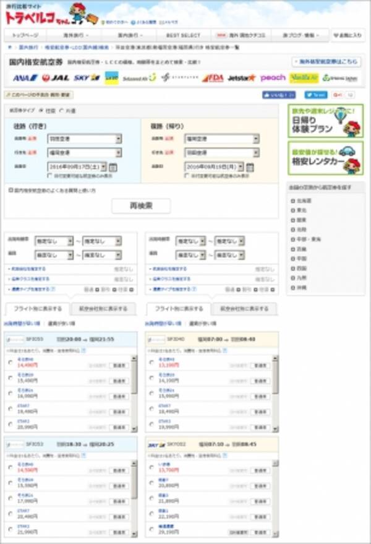Select the 14,490円 fare radio button

[x=11, y=363]
